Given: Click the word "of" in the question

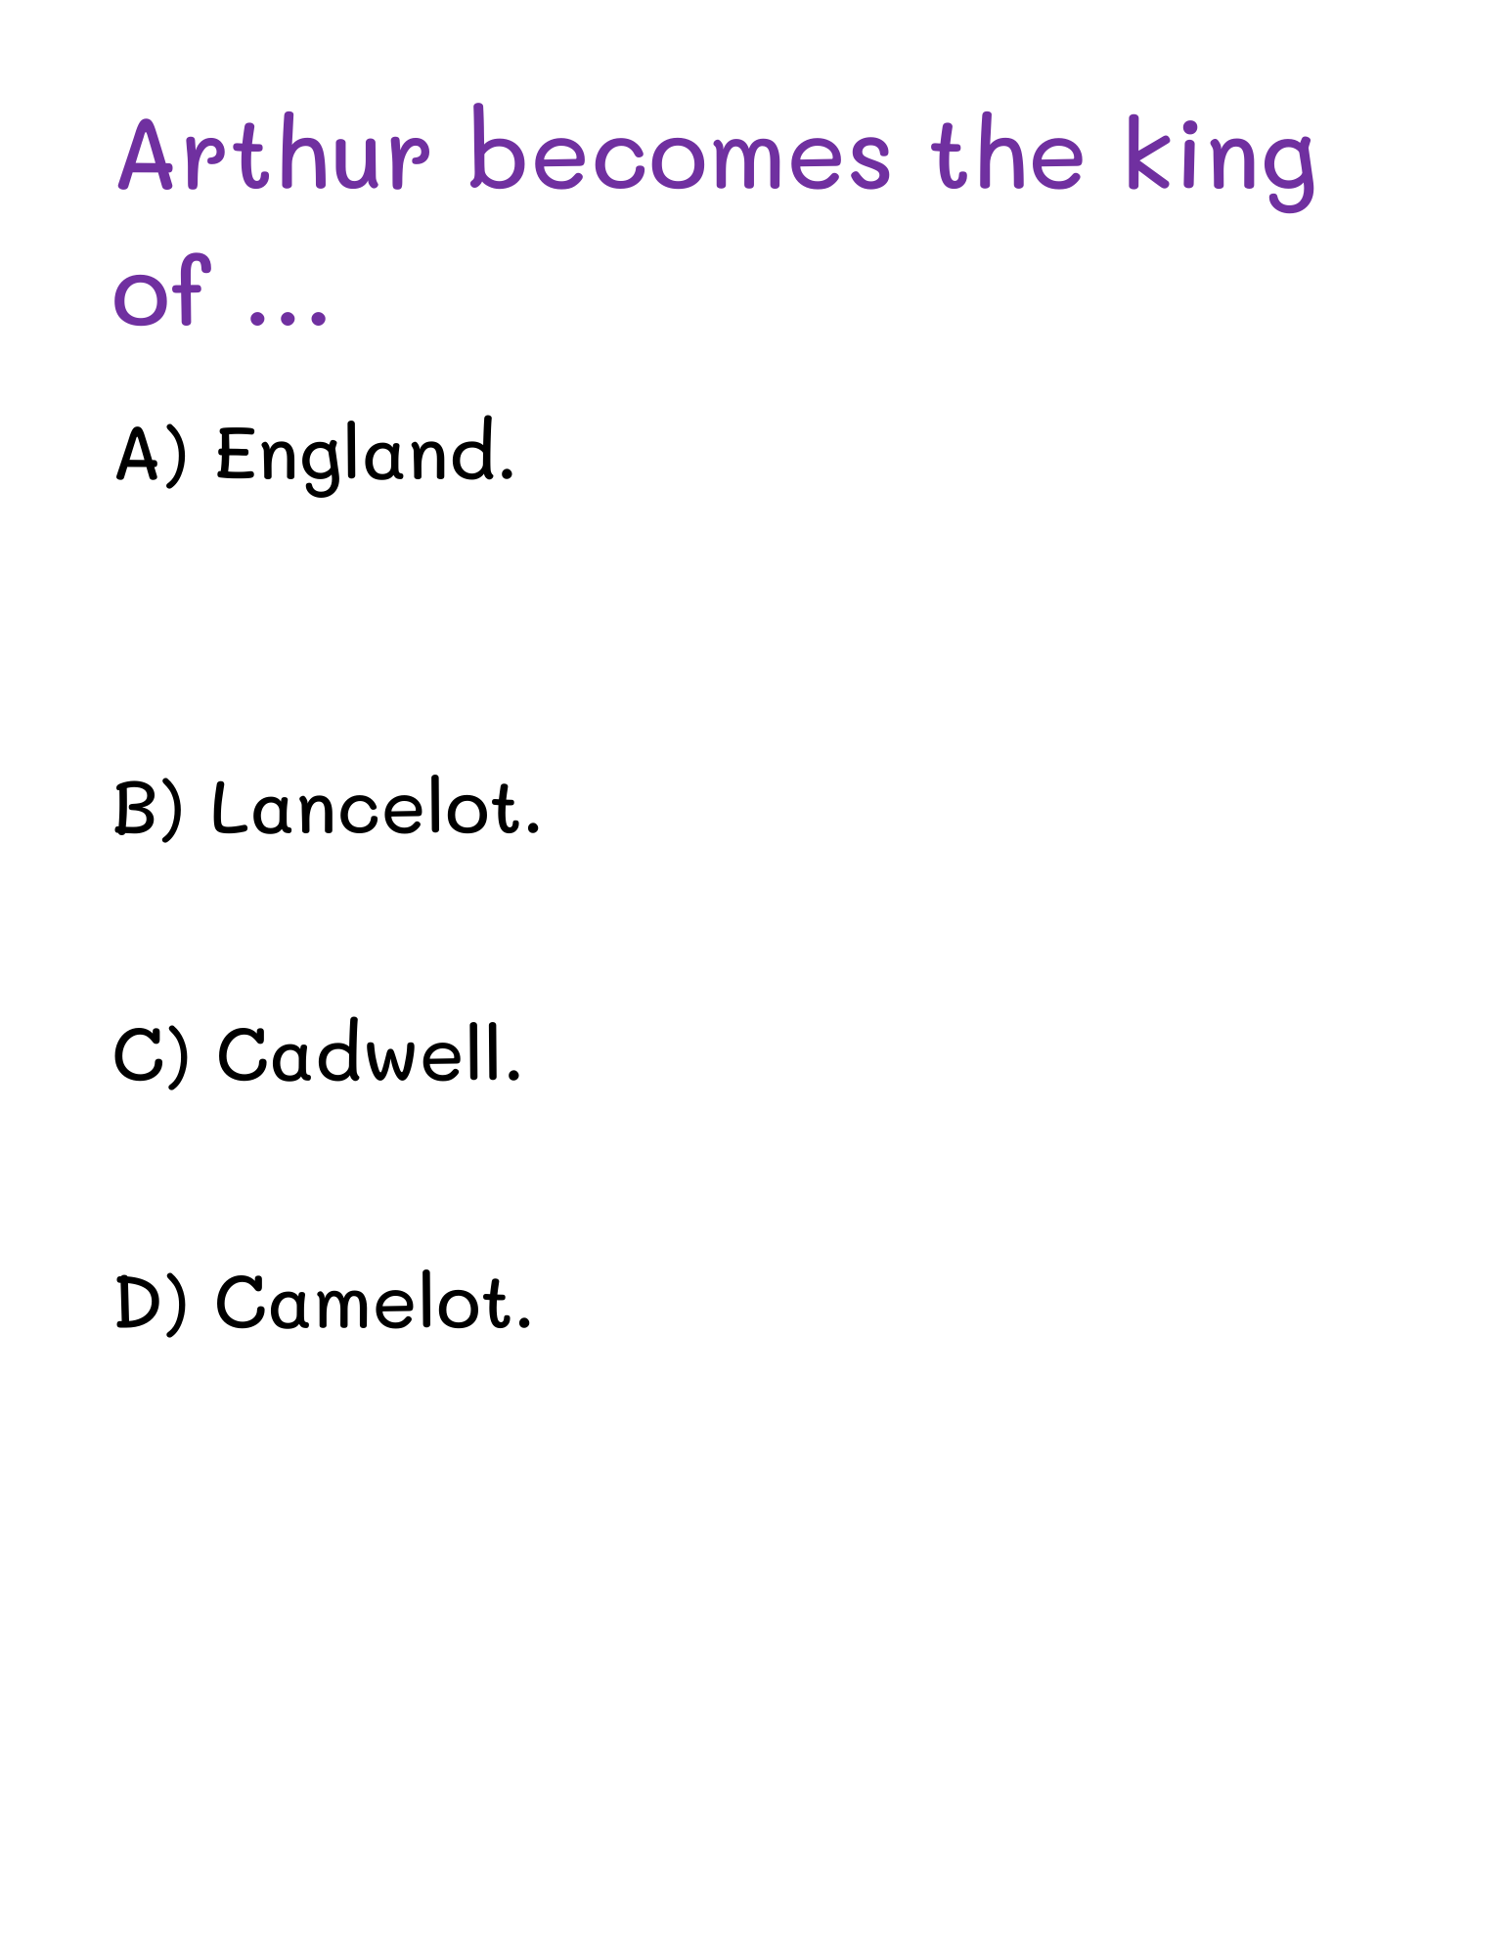Looking at the screenshot, I should click(x=162, y=291).
